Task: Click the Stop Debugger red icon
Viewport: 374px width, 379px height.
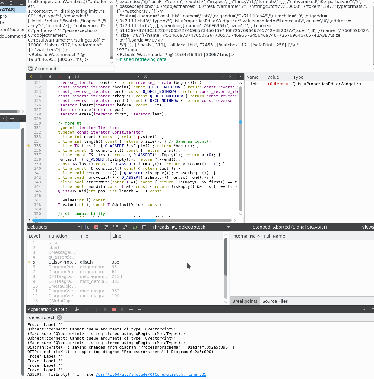Action: coord(96,227)
